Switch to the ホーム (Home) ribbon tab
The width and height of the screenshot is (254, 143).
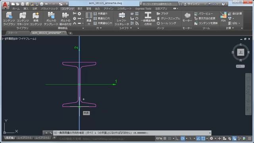point(16,9)
